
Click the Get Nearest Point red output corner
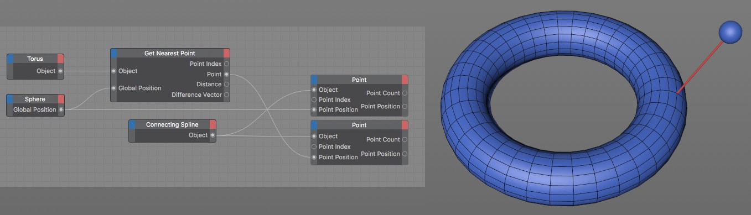226,53
